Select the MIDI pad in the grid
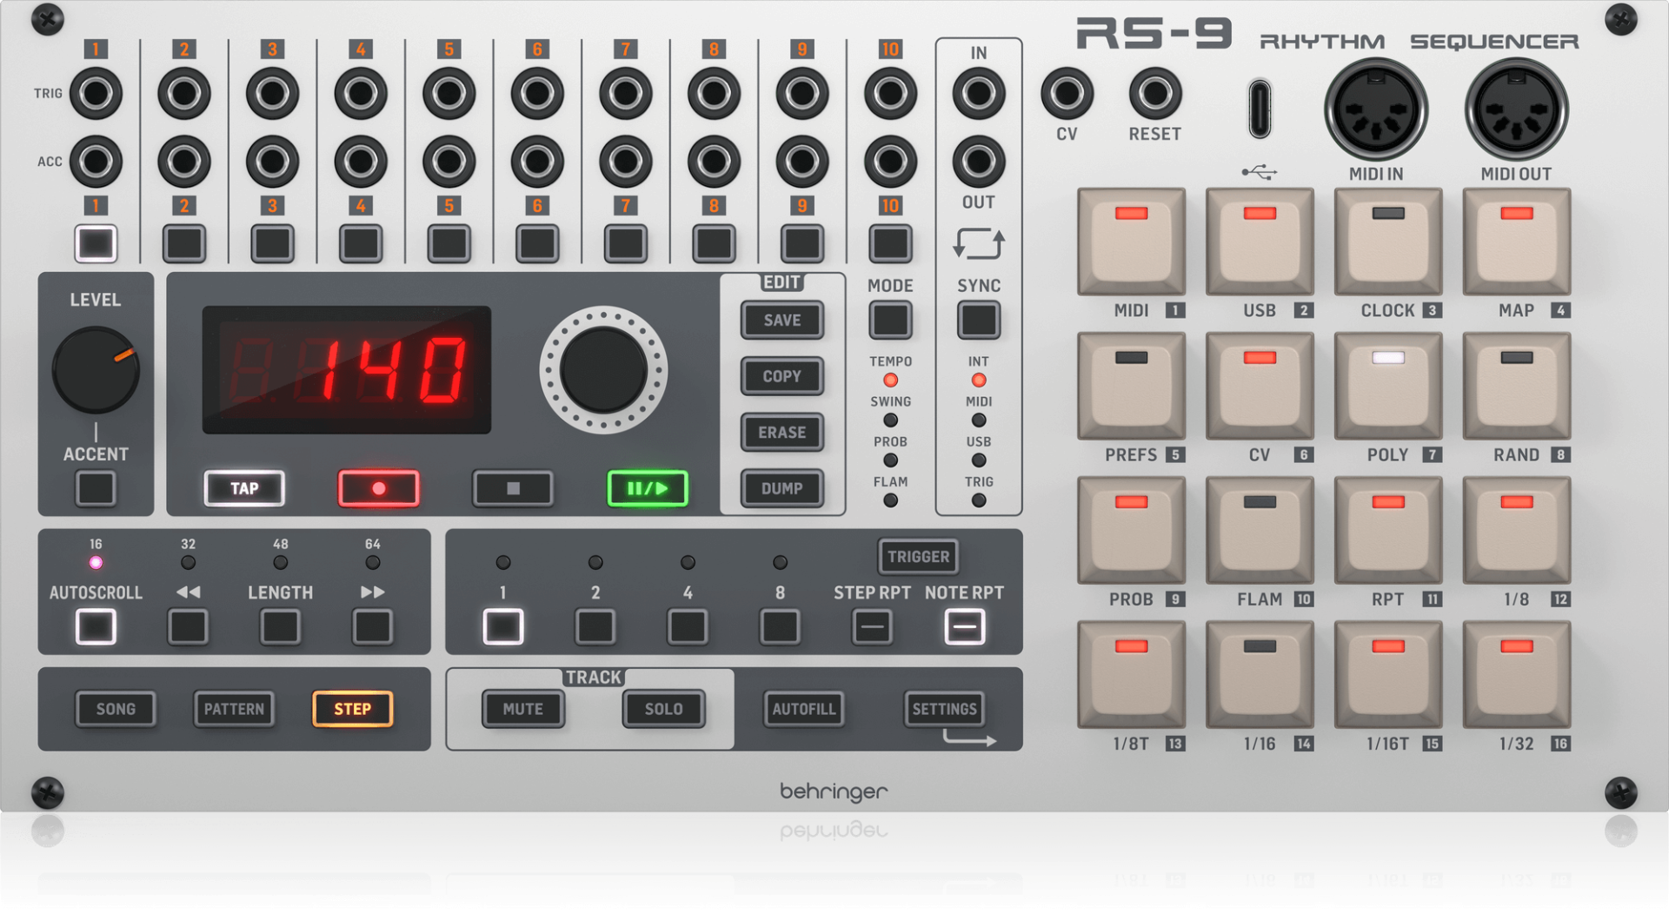 click(x=1131, y=242)
